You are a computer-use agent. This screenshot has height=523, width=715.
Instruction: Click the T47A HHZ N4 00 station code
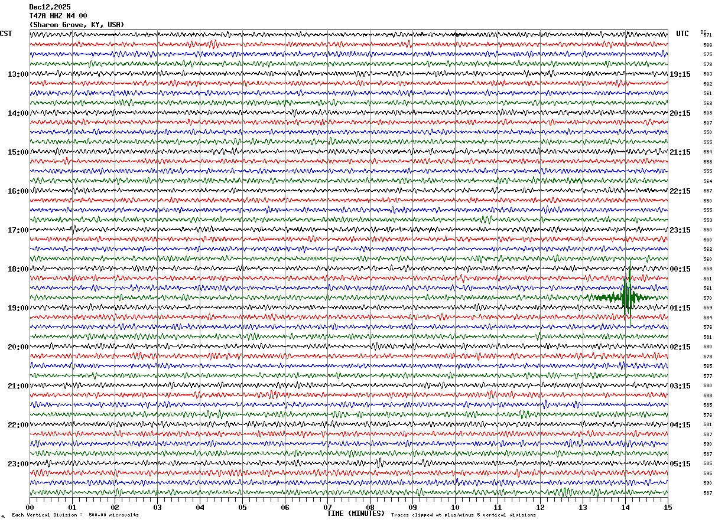[58, 16]
